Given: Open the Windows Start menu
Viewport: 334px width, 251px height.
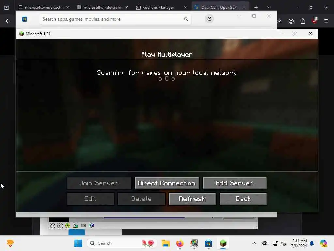Looking at the screenshot, I should (78, 243).
